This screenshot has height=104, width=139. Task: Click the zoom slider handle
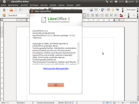tap(123, 103)
